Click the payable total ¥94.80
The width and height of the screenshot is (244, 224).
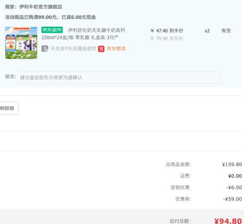click(x=228, y=221)
